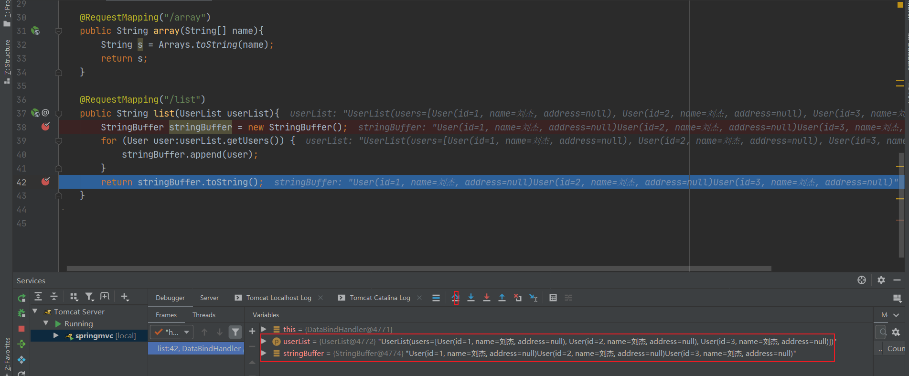Click line 37 request mapping gutter icon
This screenshot has height=376, width=909.
35,113
